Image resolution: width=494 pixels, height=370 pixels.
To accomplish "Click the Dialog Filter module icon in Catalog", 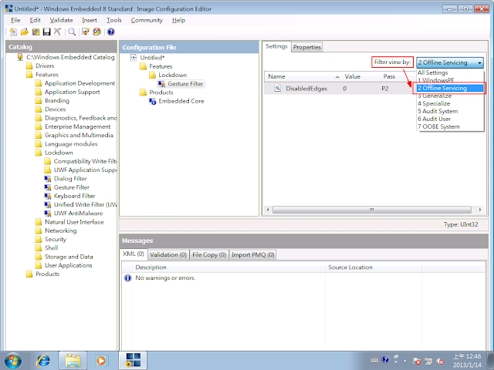I will click(48, 179).
